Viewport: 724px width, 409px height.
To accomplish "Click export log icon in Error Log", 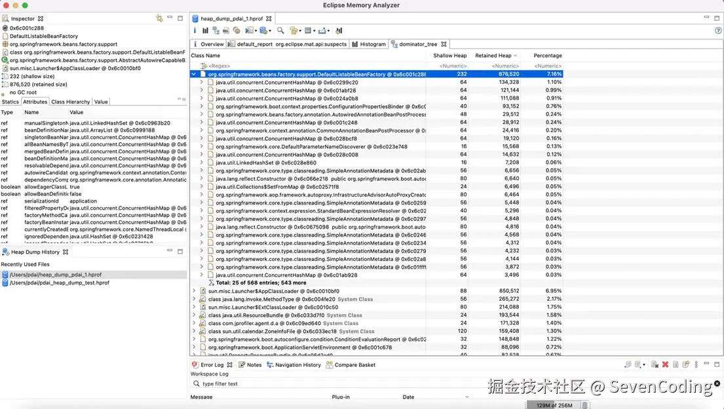I will click(628, 364).
